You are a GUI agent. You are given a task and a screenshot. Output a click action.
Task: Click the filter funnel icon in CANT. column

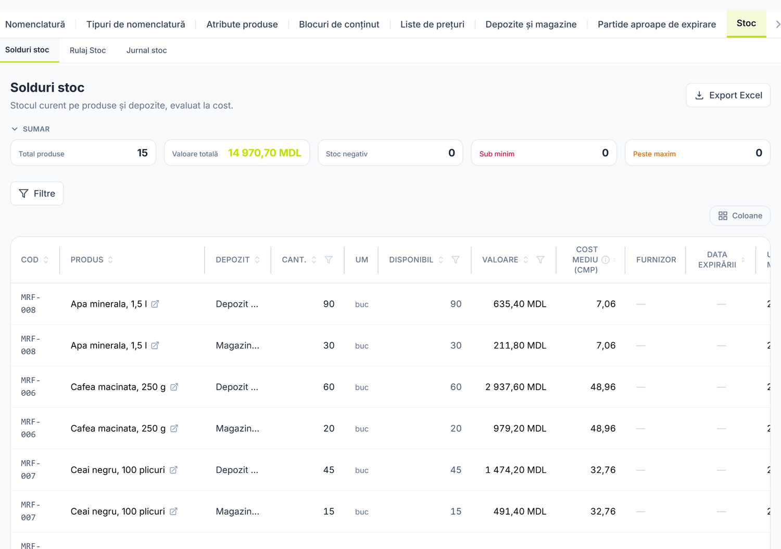pos(329,260)
